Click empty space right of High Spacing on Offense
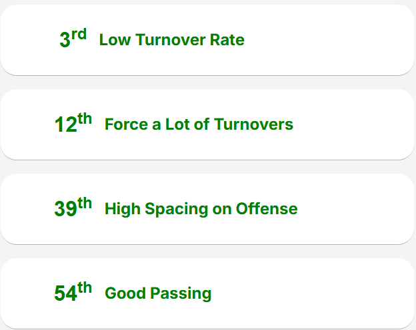Image resolution: width=416 pixels, height=330 pixels. point(357,209)
